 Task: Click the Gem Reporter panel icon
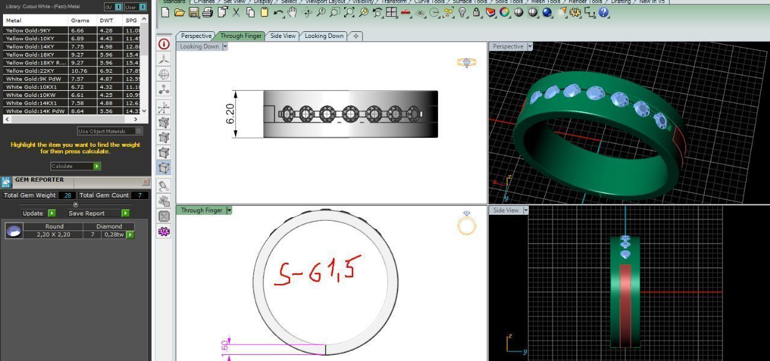(x=6, y=182)
